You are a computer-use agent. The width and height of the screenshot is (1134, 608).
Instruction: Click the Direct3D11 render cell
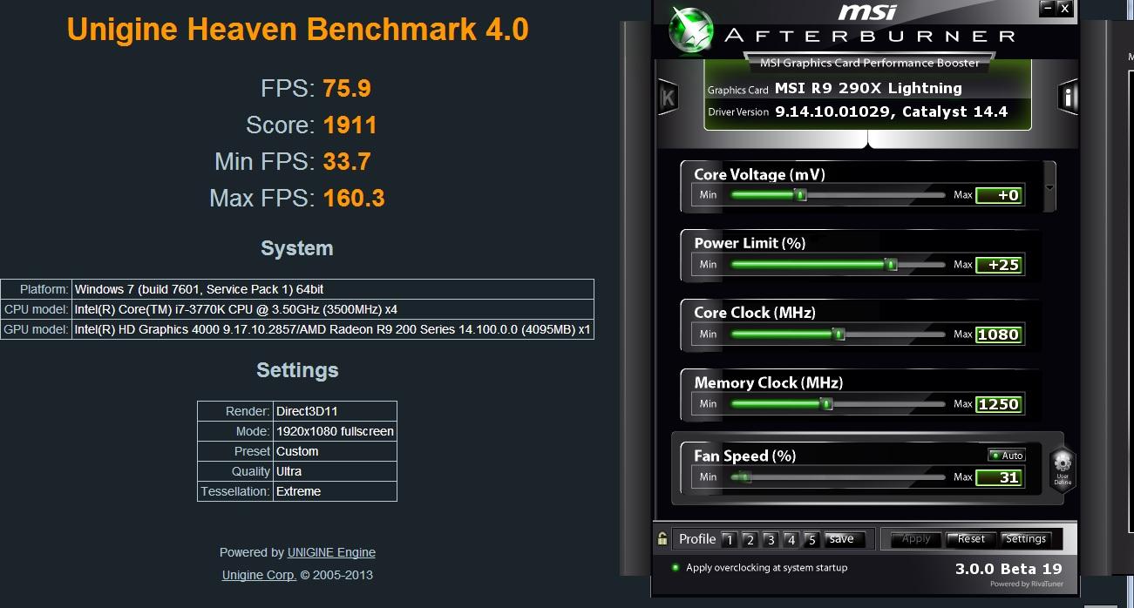click(x=336, y=411)
